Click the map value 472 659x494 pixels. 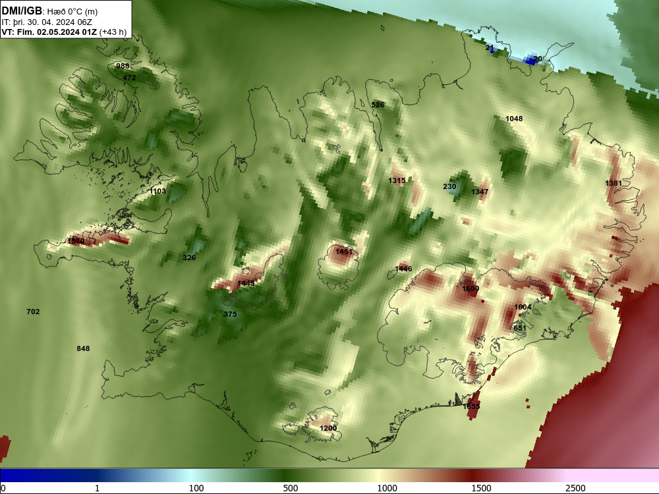(129, 78)
